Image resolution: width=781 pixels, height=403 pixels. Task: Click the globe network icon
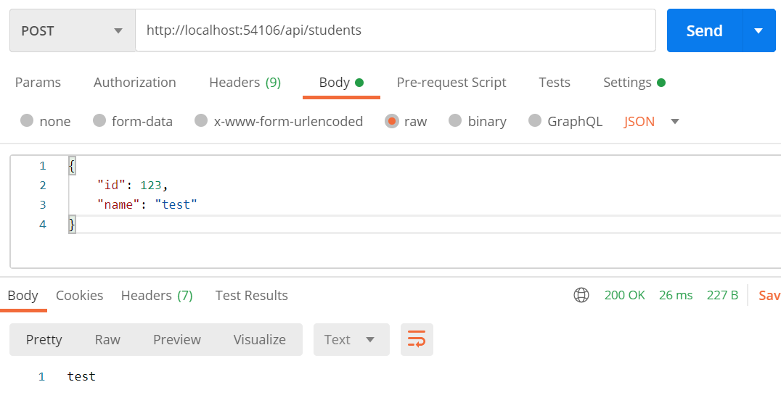point(581,295)
